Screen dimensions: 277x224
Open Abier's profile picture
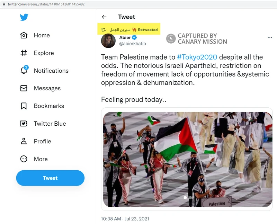[108, 41]
